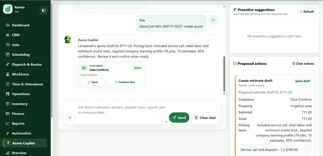Refresh proactive suggestions
Image resolution: width=323 pixels, height=156 pixels.
[x=307, y=11]
